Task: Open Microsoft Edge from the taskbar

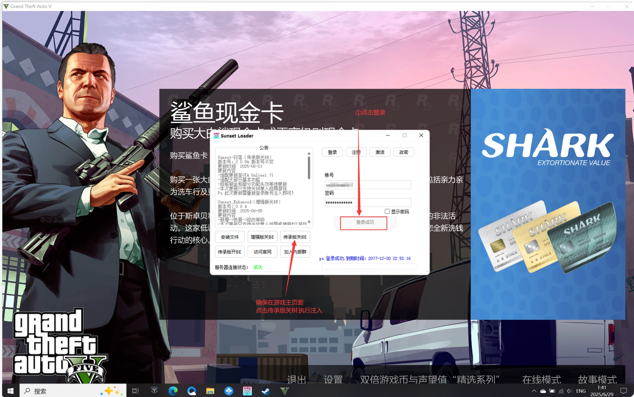Action: coord(173,391)
